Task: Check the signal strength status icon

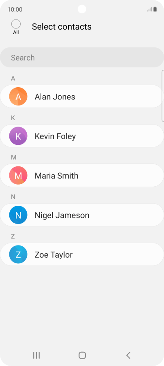Action: click(x=149, y=9)
